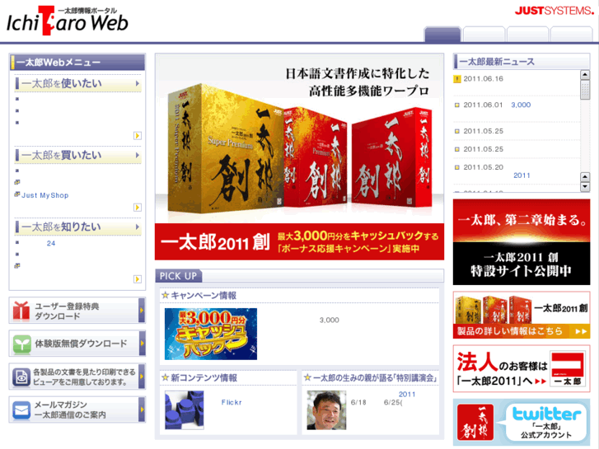Open the 24 link under 一太郎を知りたい

click(x=51, y=243)
